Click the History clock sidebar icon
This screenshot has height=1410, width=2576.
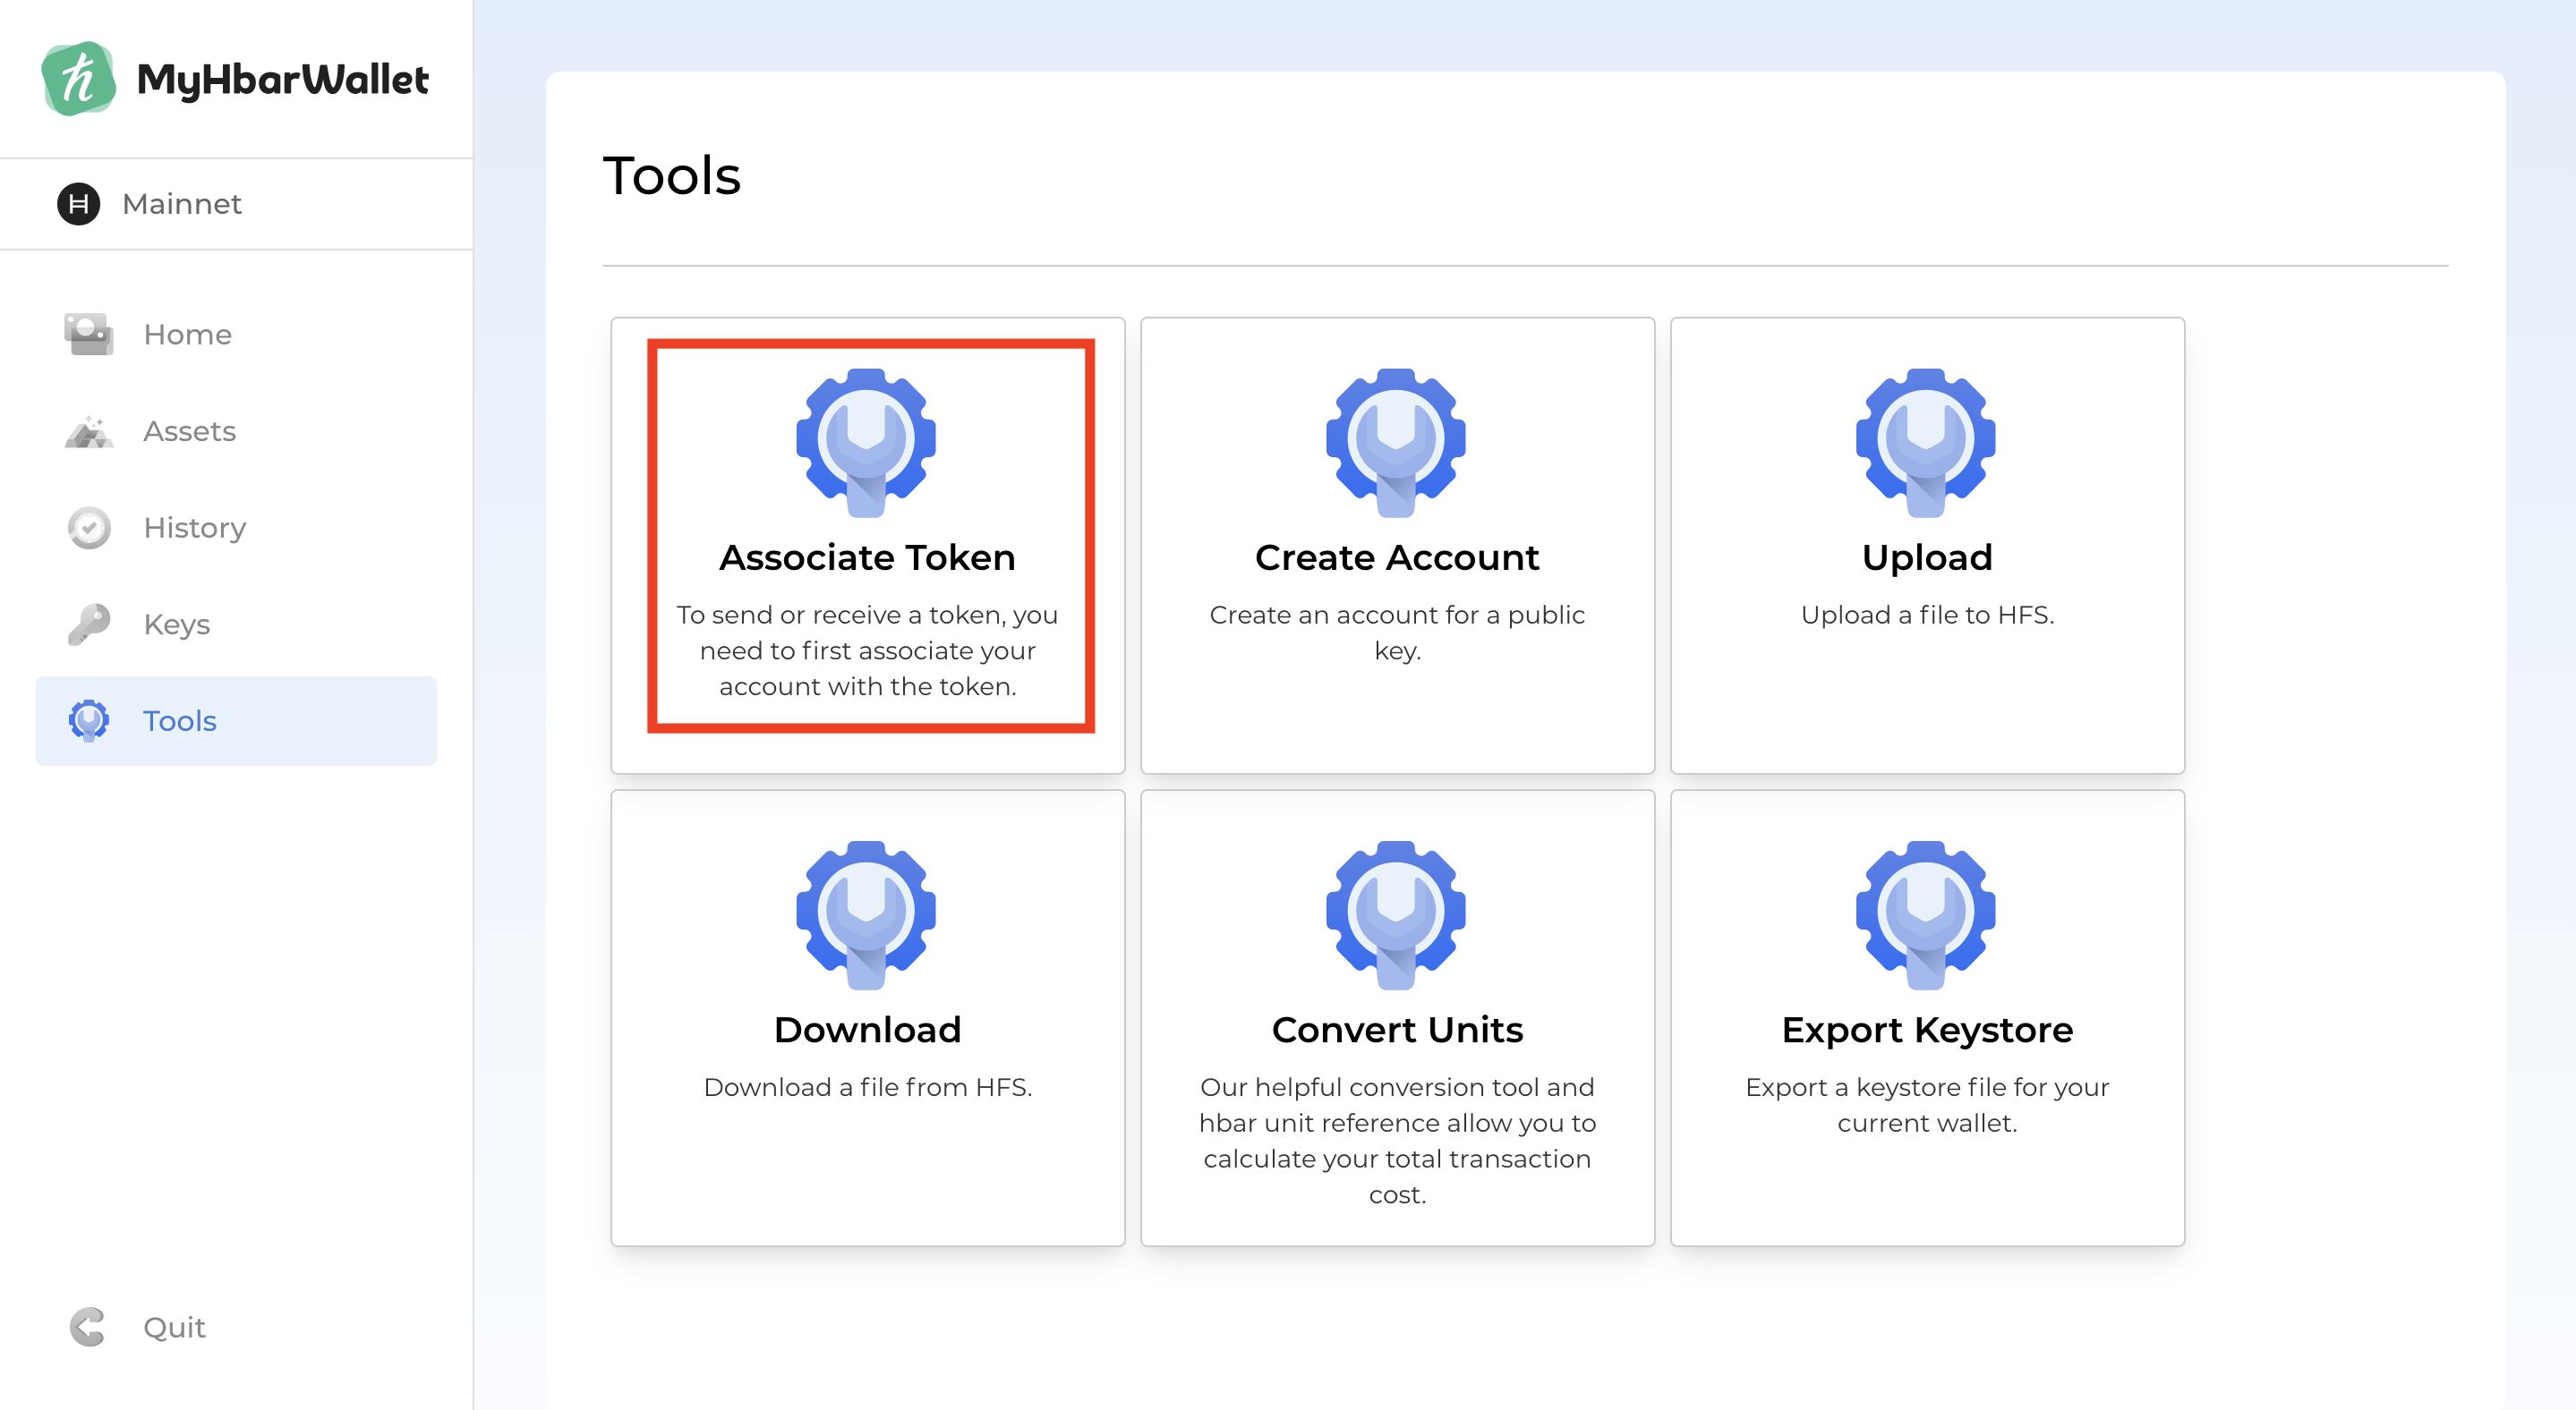point(89,528)
